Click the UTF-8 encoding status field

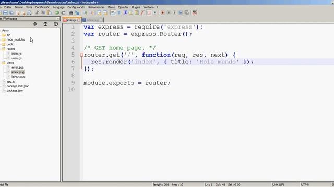pos(316,185)
